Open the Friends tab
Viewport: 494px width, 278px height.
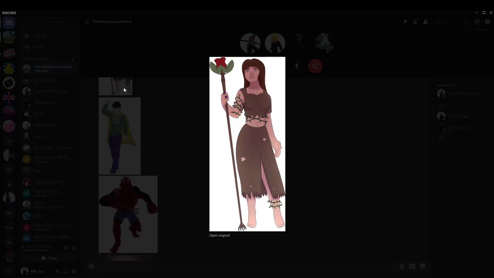click(x=40, y=36)
